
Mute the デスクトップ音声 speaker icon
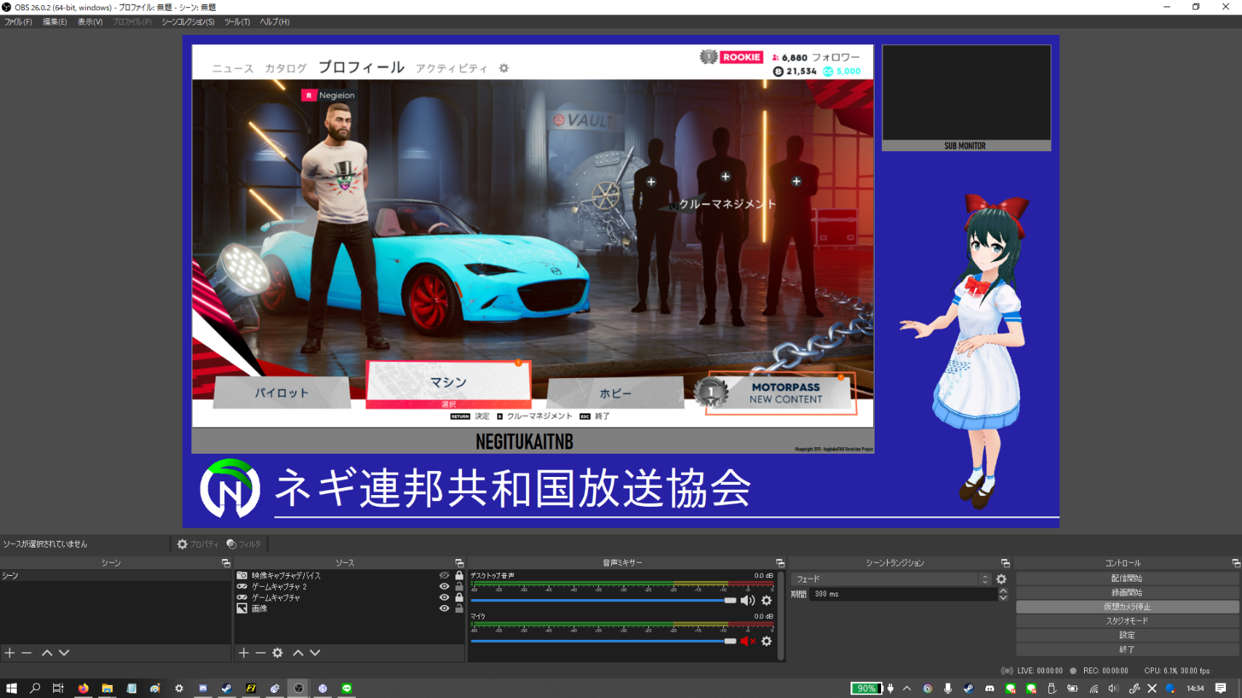click(747, 601)
